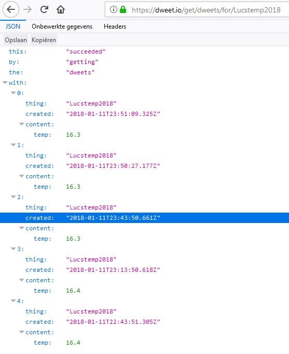This screenshot has height=354, width=289.
Task: Select the created value 2018-01-11T22:43:51.305Z
Action: pyautogui.click(x=113, y=322)
